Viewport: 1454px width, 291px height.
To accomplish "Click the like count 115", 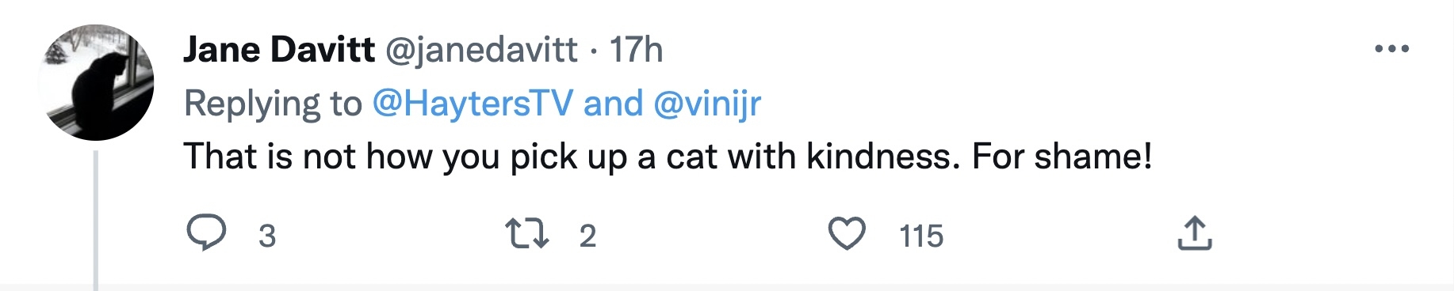I will click(x=921, y=236).
